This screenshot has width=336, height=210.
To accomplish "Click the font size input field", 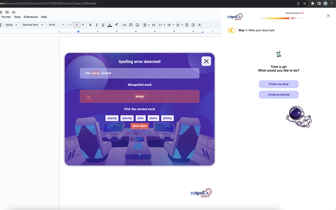I will click(77, 25).
